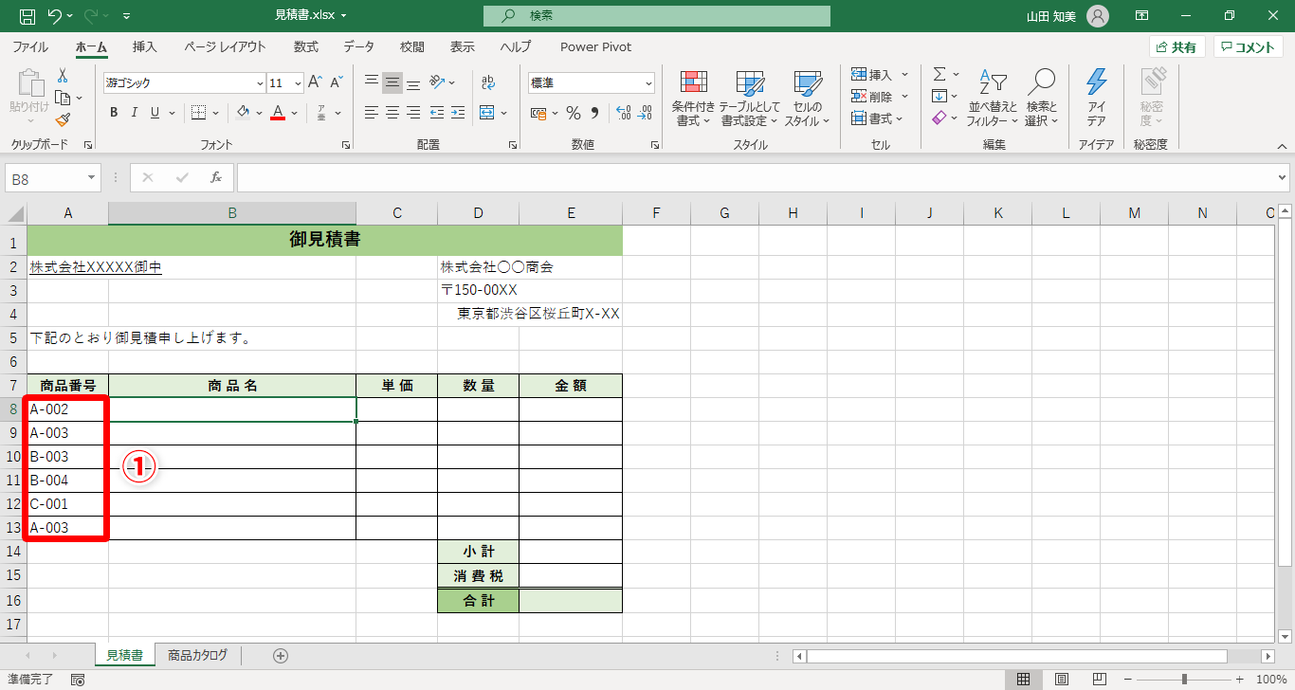This screenshot has width=1295, height=690.
Task: Open the 標準 number format dropdown
Action: tap(648, 82)
